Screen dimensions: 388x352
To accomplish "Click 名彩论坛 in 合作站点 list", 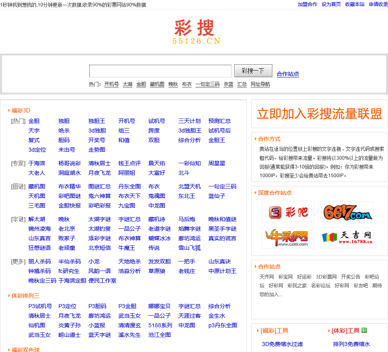I will point(321,286).
